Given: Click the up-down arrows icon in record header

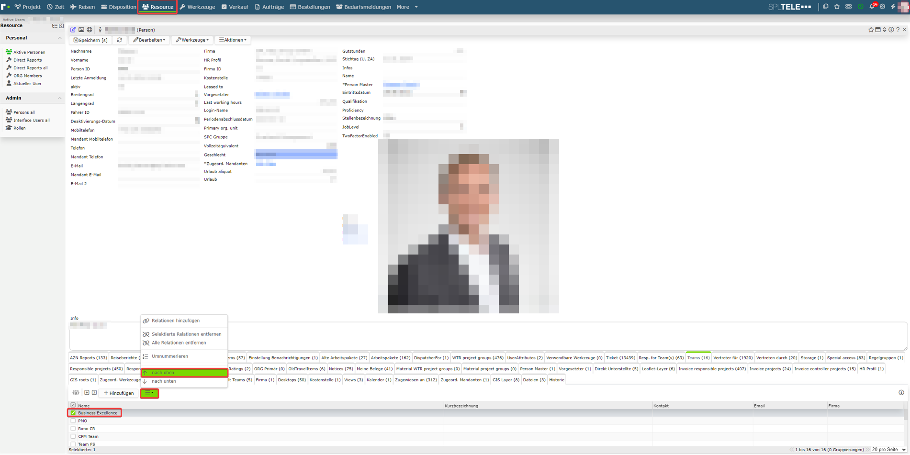Looking at the screenshot, I should (885, 30).
